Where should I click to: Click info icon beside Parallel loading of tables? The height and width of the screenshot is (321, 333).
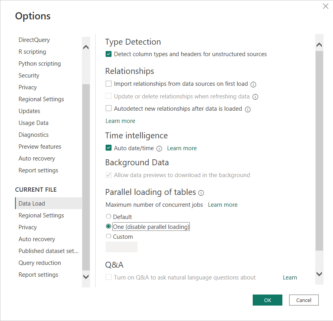coord(201,193)
